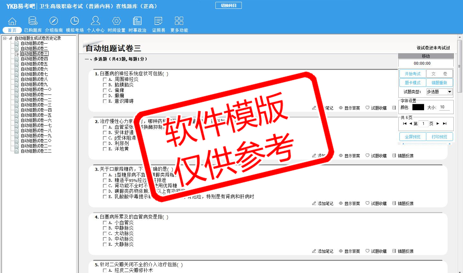Screen dimensions: 463x273
Task: Select 自动组题试卷一五 in the tree
Action: point(36,115)
